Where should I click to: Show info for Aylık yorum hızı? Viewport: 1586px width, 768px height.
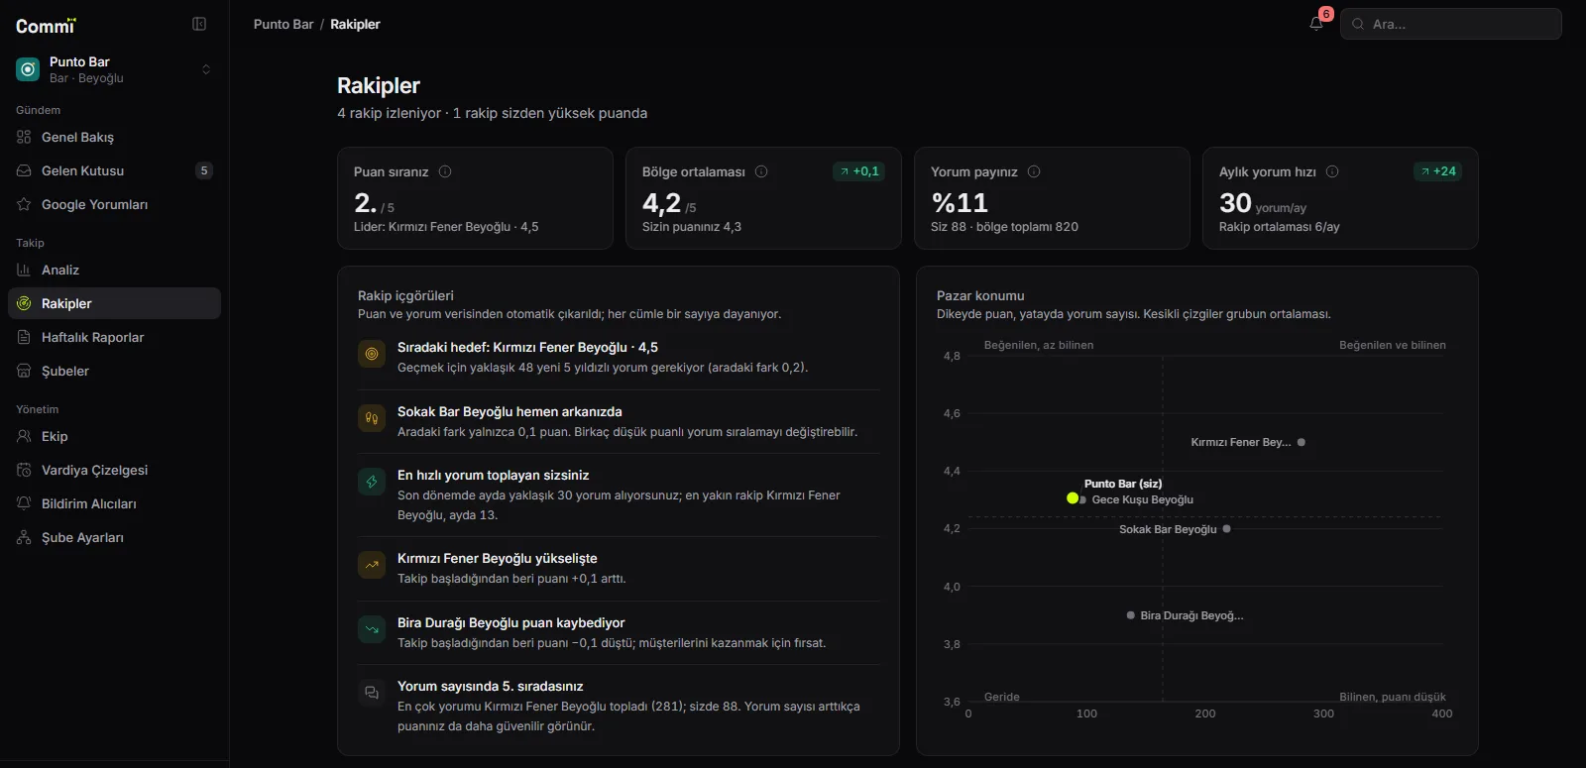point(1332,171)
